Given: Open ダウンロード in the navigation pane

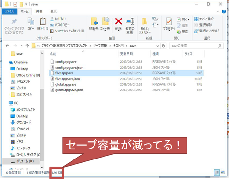Looking at the screenshot, I should click(21, 122).
